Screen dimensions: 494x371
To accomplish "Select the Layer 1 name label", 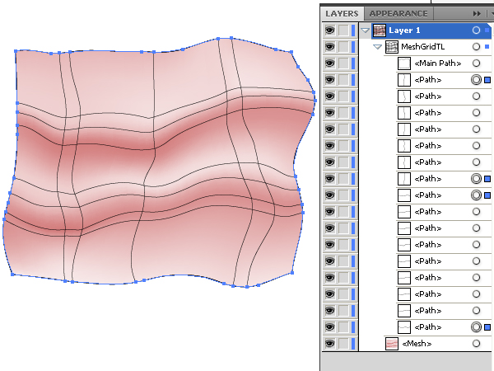I will click(404, 31).
